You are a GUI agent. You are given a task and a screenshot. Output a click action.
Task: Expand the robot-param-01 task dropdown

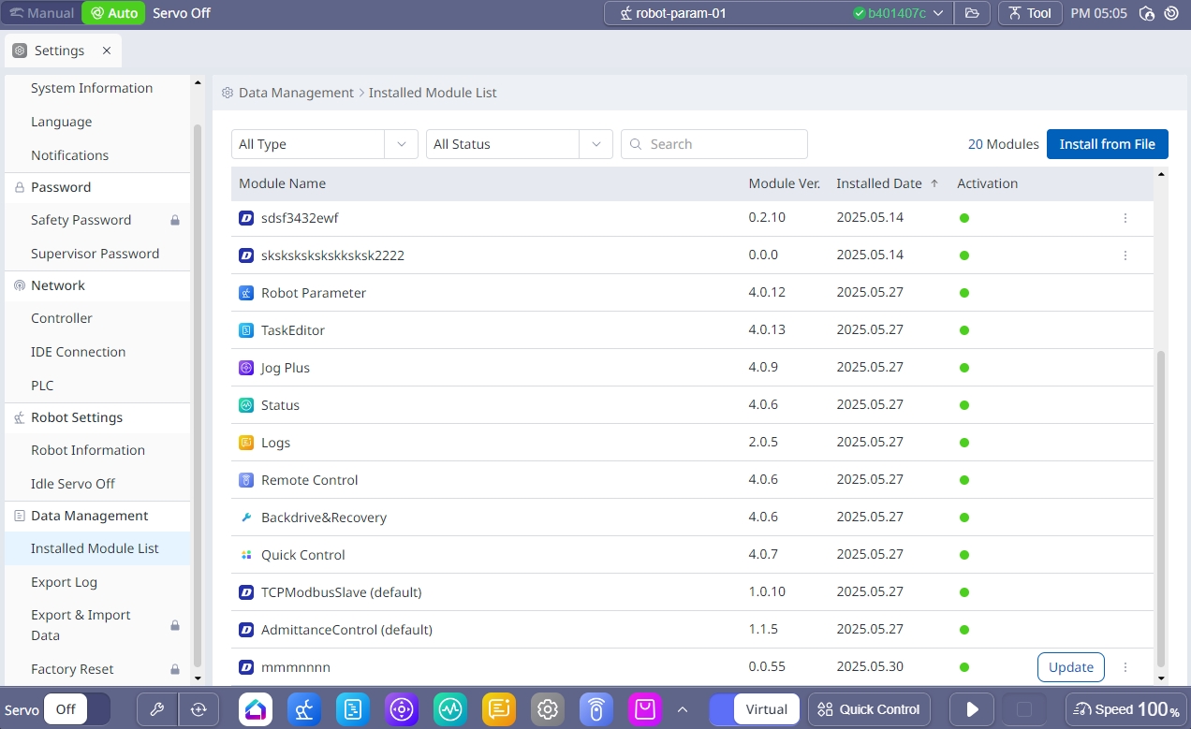pyautogui.click(x=938, y=13)
